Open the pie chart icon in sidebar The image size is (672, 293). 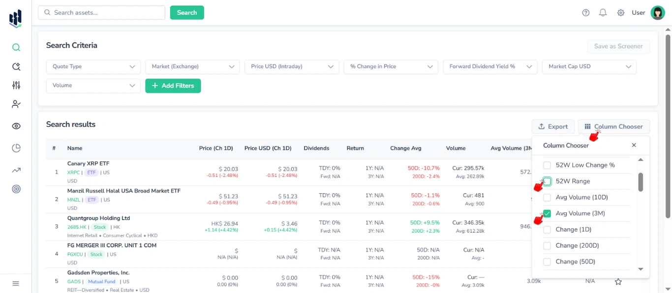[16, 148]
